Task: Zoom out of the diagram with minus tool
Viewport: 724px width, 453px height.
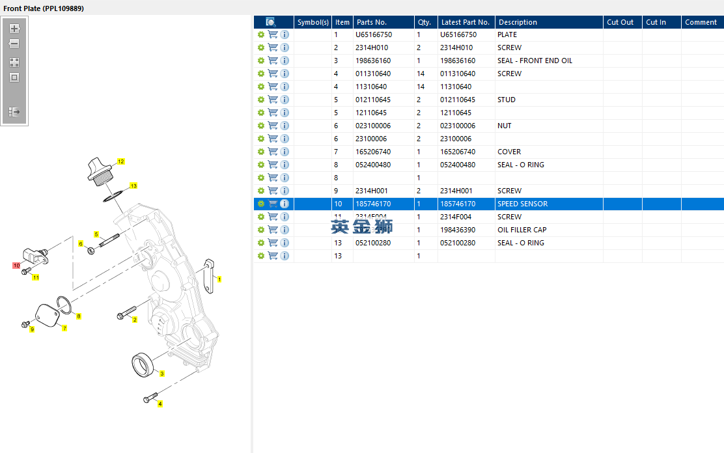Action: (14, 44)
